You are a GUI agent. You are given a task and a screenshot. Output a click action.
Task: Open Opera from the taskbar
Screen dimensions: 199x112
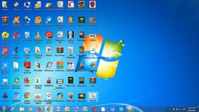(x=94, y=109)
